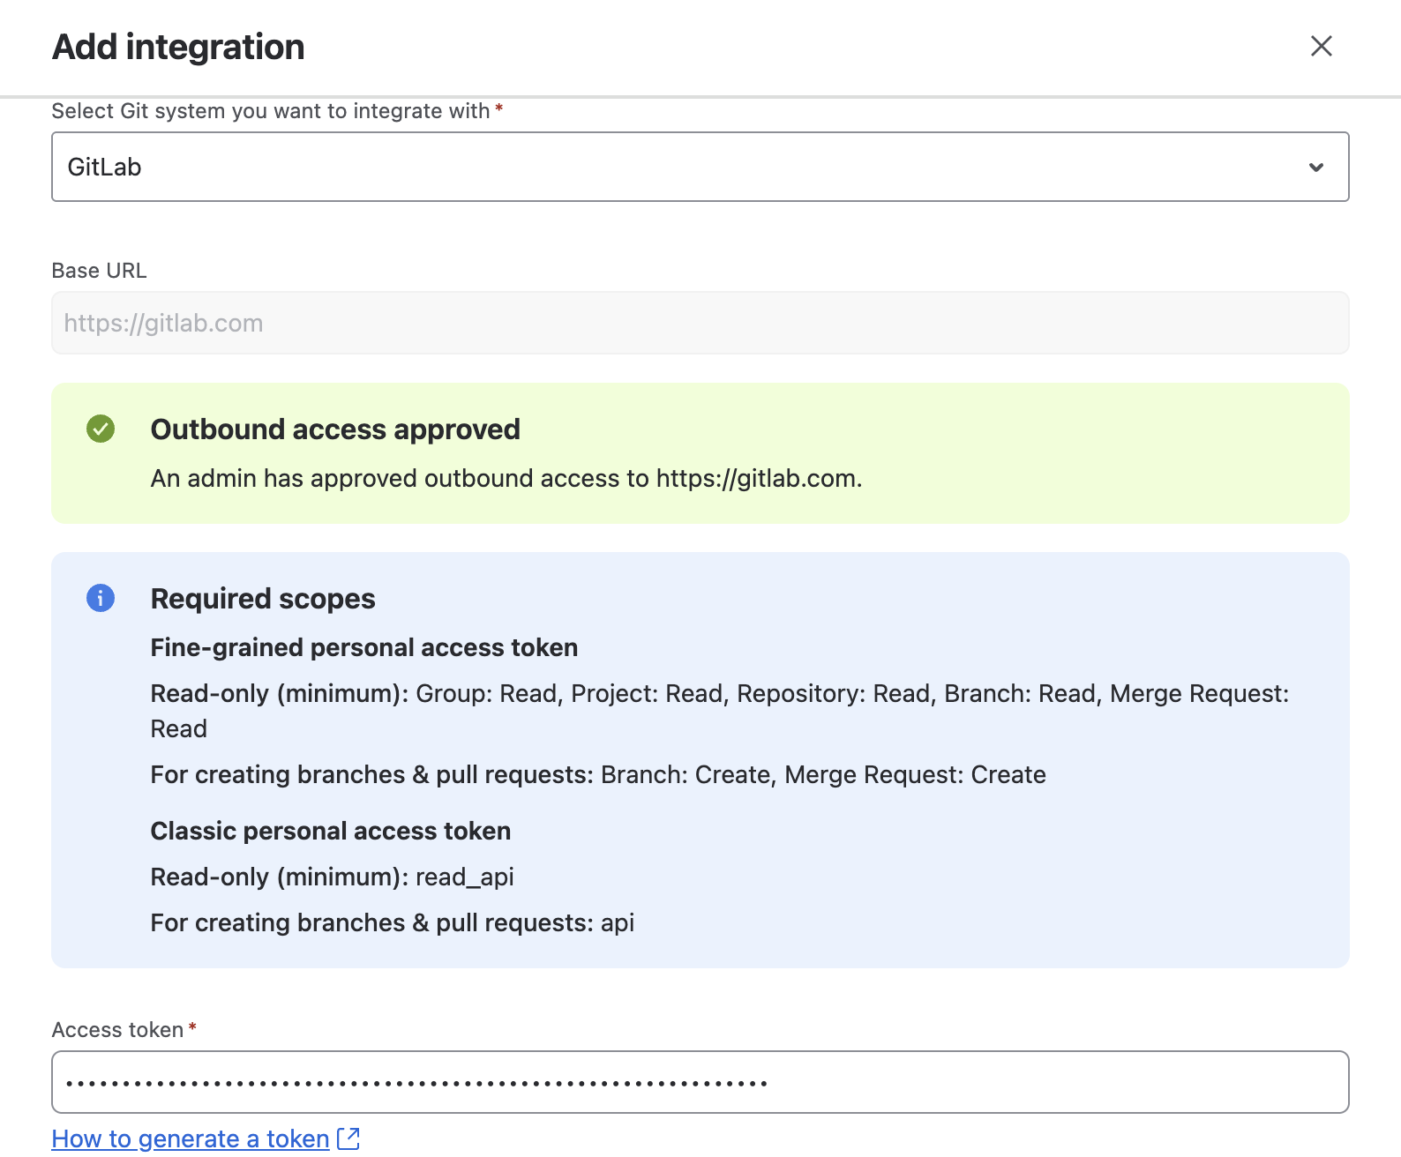1401x1157 pixels.
Task: Click the Branch: Create, Merge Request: Create line
Action: (x=598, y=774)
